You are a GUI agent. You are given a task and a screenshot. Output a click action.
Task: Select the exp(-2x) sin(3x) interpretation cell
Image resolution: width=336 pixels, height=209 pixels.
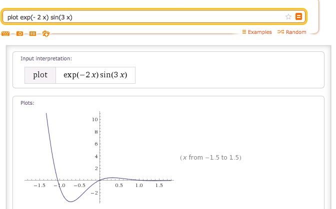coord(95,75)
